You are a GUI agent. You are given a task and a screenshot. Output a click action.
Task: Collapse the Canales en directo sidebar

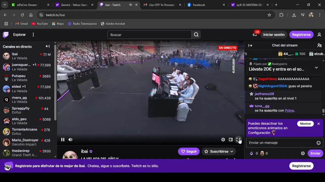click(48, 46)
